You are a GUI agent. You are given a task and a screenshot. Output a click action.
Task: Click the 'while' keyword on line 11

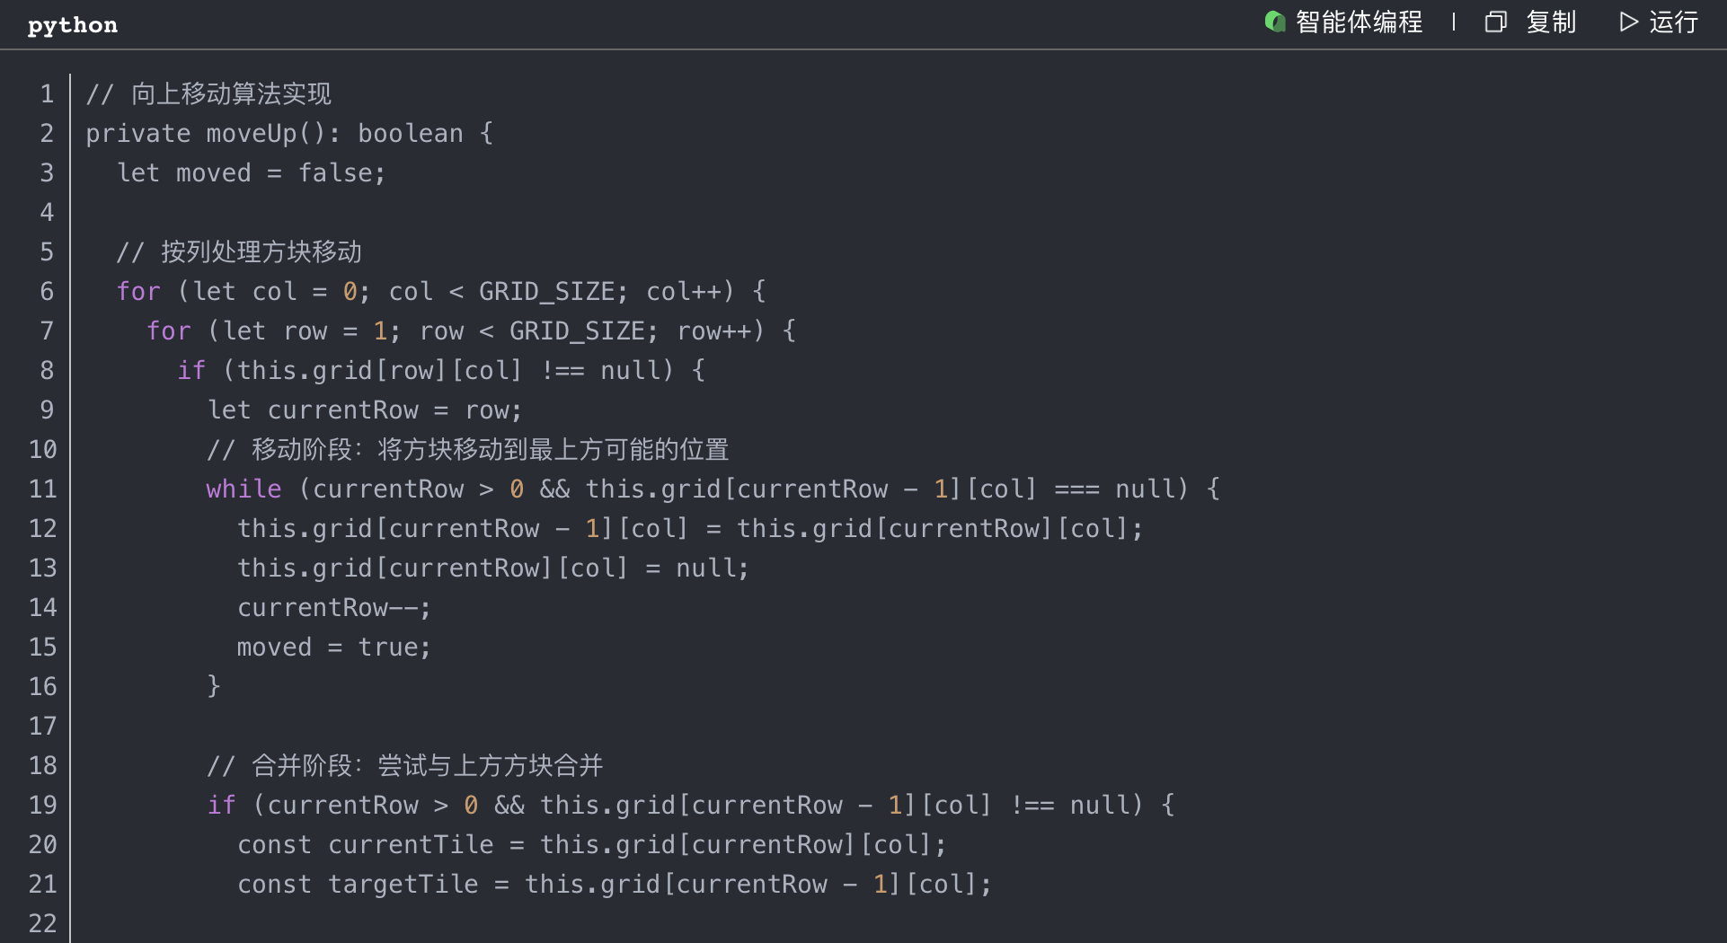click(x=244, y=489)
